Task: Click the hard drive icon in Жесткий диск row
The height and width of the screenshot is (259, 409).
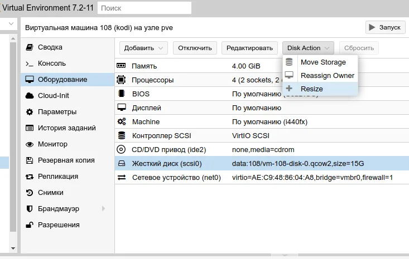Action: 122,163
